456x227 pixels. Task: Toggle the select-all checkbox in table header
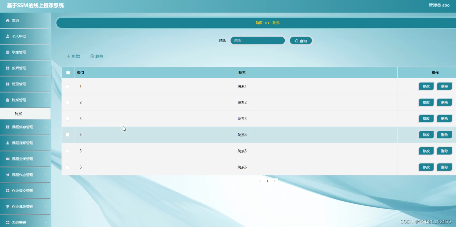coord(68,73)
